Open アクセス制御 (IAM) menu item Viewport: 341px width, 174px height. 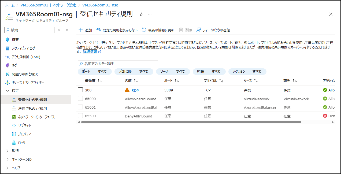pyautogui.click(x=26, y=57)
